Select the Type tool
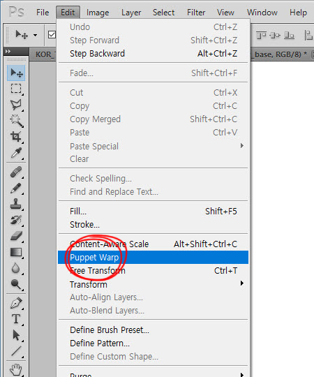Viewport: 314px width, 377px height. click(x=16, y=319)
